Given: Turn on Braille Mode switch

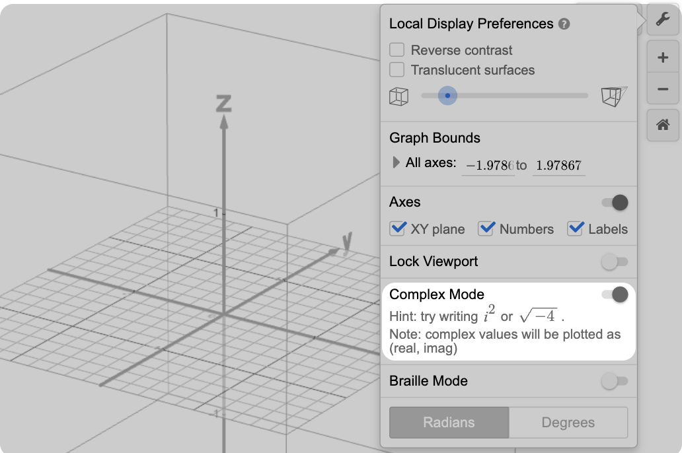Looking at the screenshot, I should (x=615, y=381).
